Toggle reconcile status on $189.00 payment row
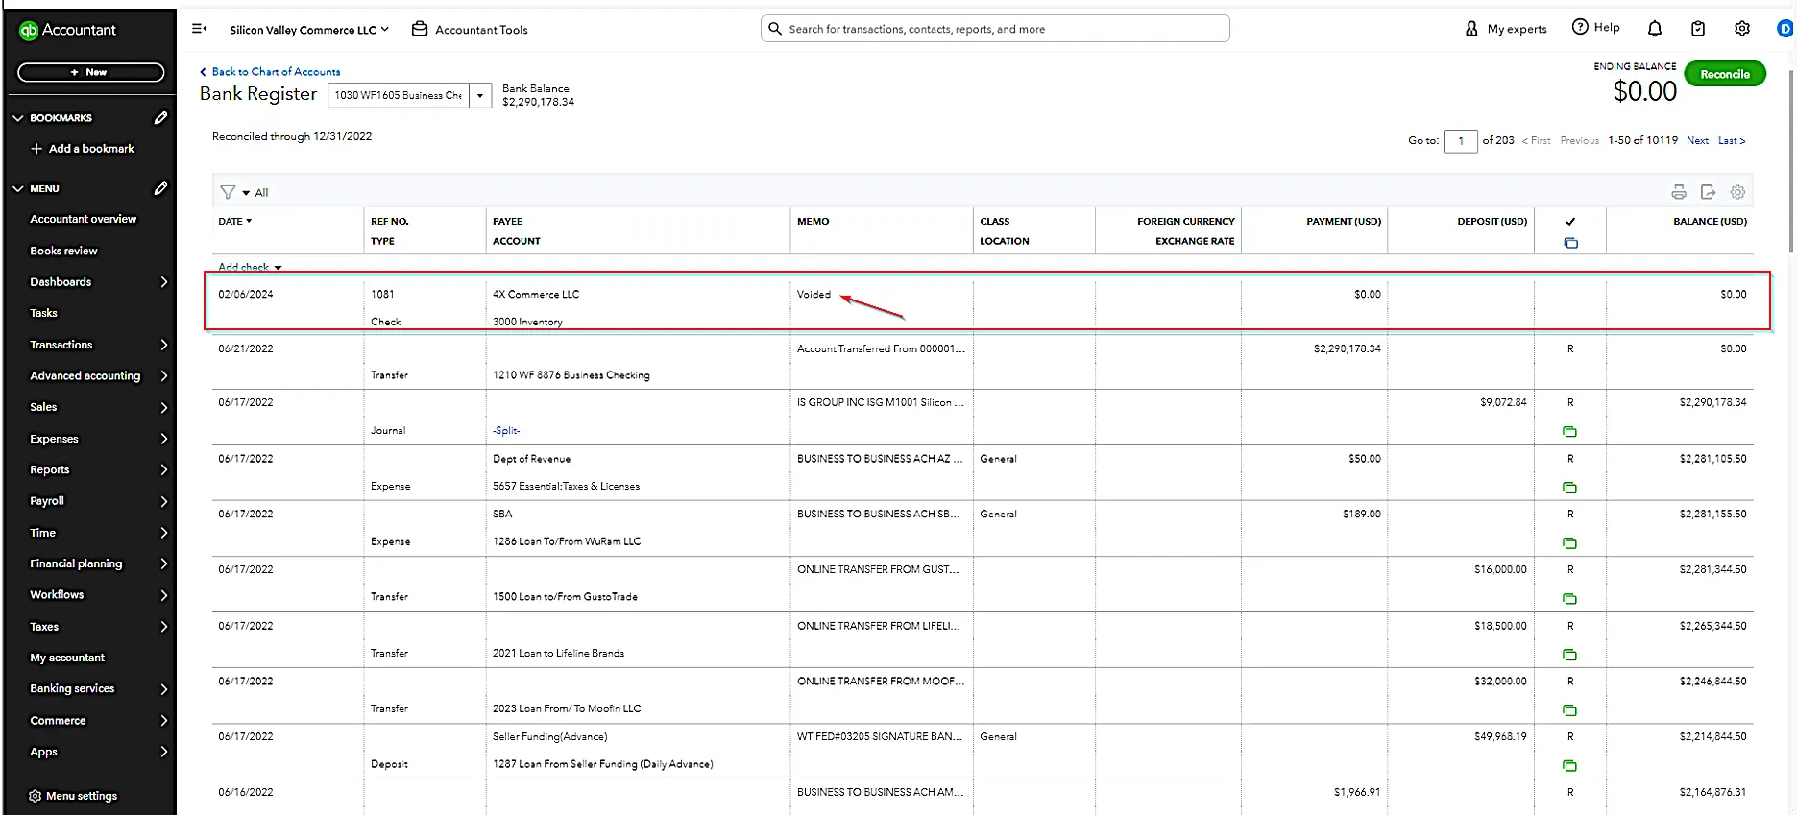This screenshot has height=815, width=1797. pyautogui.click(x=1570, y=514)
